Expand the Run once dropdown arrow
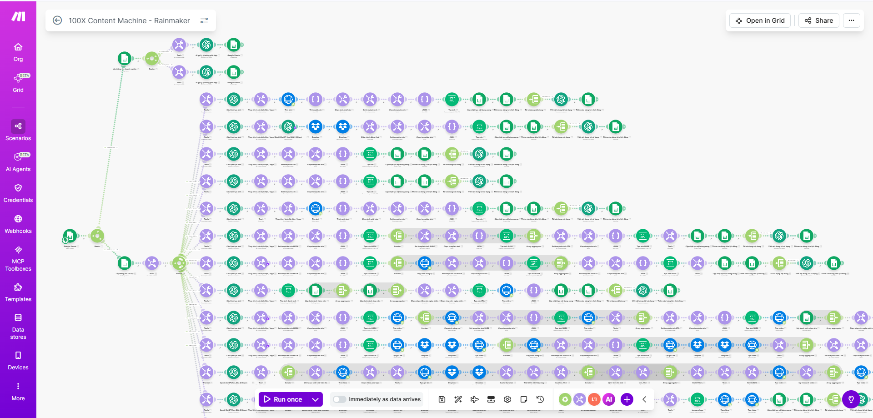This screenshot has width=873, height=418. 316,399
